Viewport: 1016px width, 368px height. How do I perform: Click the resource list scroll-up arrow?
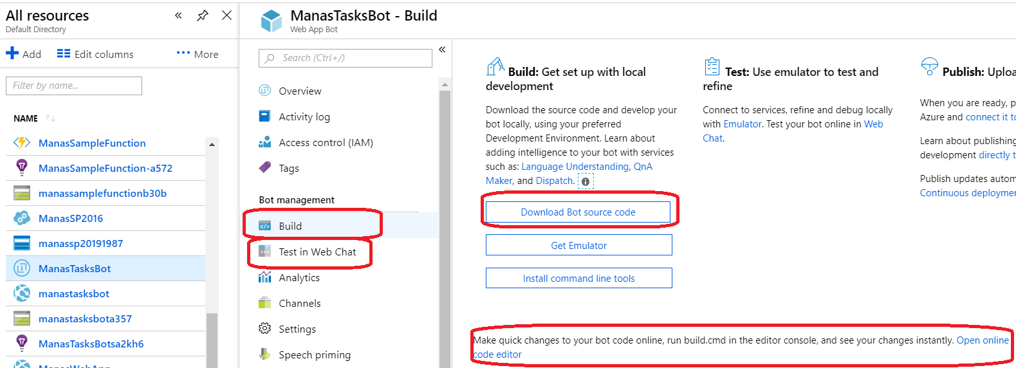[212, 144]
